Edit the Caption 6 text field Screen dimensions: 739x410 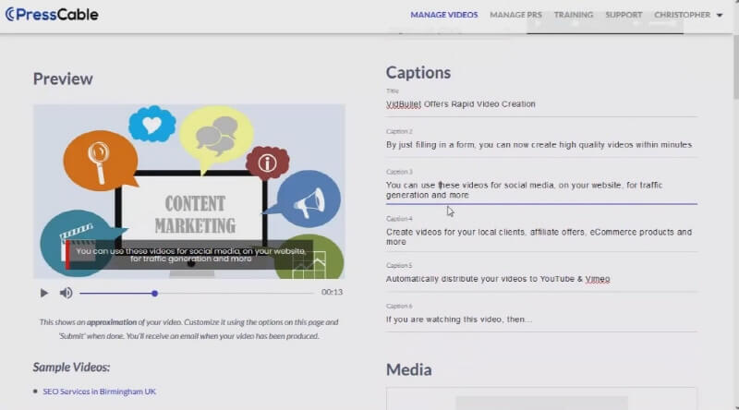(541, 320)
